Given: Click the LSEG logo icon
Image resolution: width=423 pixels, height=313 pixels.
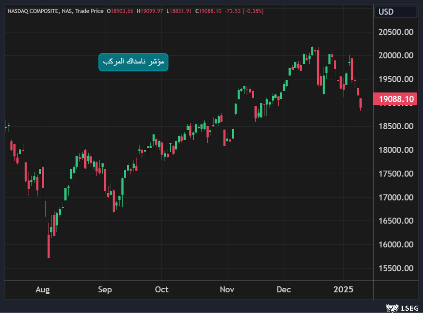Looking at the screenshot, I should [x=390, y=307].
